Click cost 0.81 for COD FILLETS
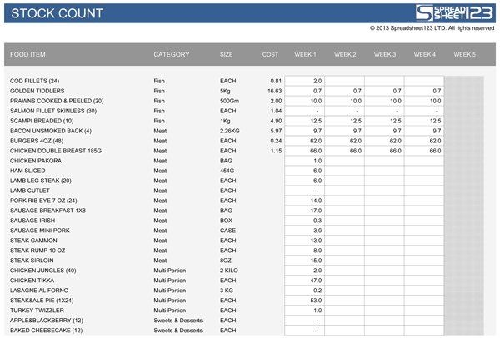Image resolution: width=500 pixels, height=338 pixels. (x=276, y=81)
